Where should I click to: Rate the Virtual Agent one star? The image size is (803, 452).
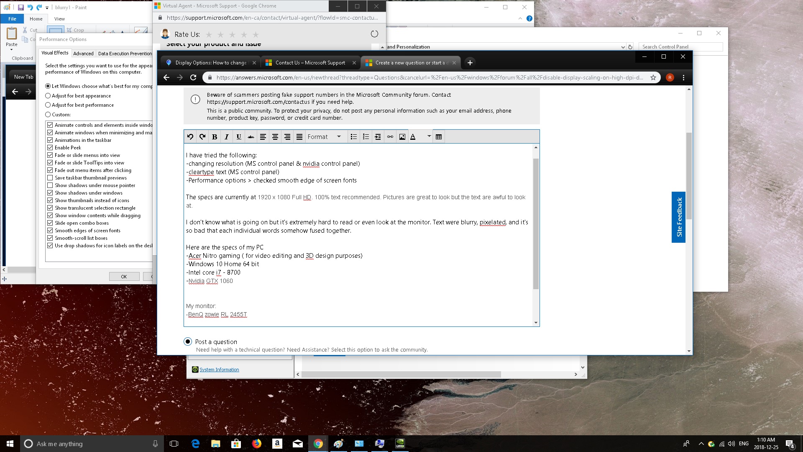pyautogui.click(x=209, y=34)
